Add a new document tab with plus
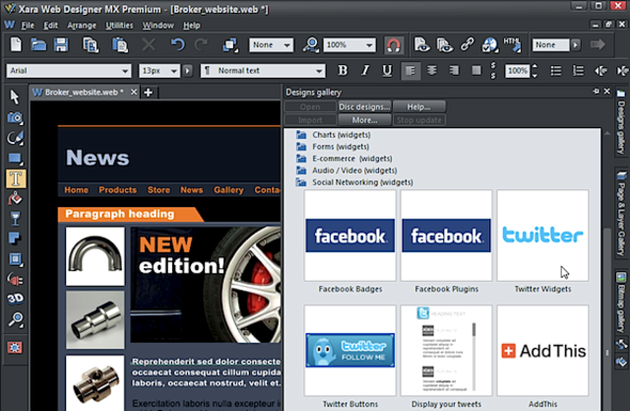The height and width of the screenshot is (411, 630). (148, 93)
